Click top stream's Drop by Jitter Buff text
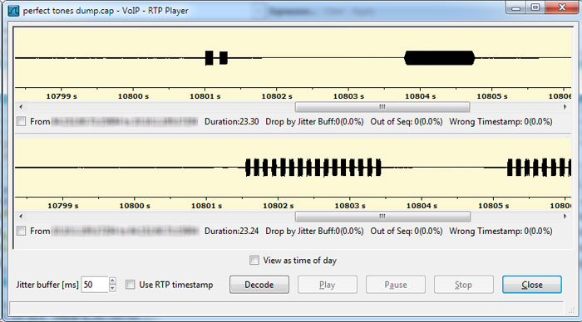 [314, 121]
